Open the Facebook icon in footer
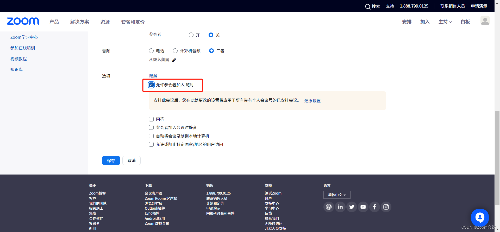500x232 pixels. point(374,207)
